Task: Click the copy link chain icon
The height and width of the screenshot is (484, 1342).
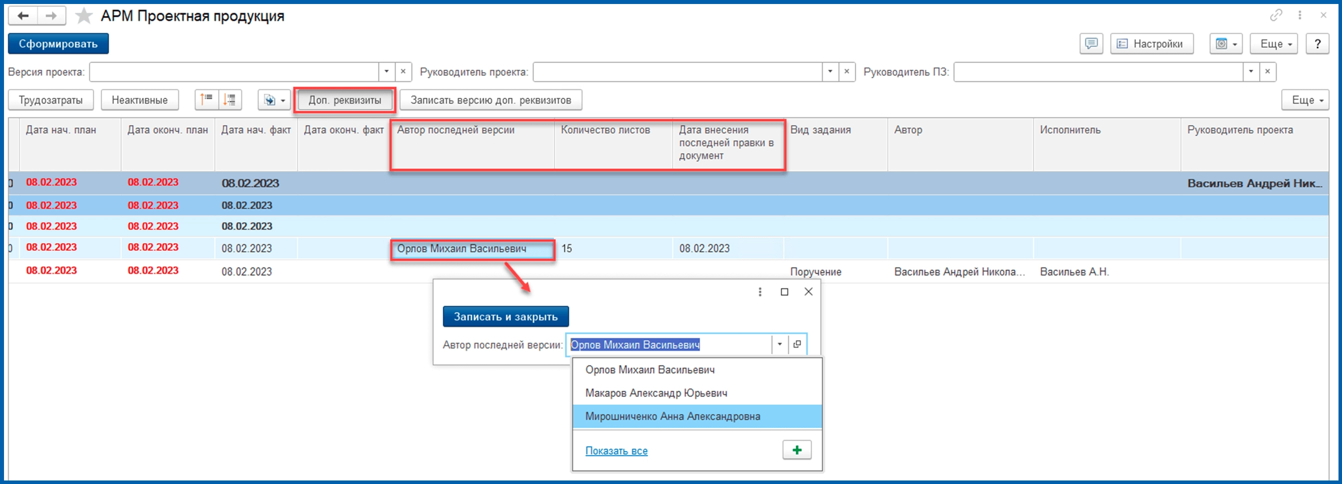Action: click(x=1276, y=15)
